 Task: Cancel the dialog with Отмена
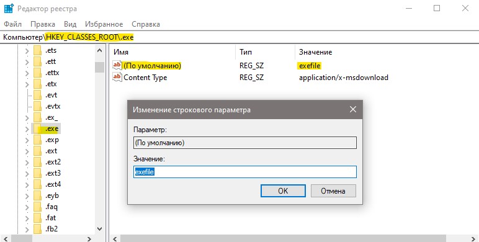(333, 191)
